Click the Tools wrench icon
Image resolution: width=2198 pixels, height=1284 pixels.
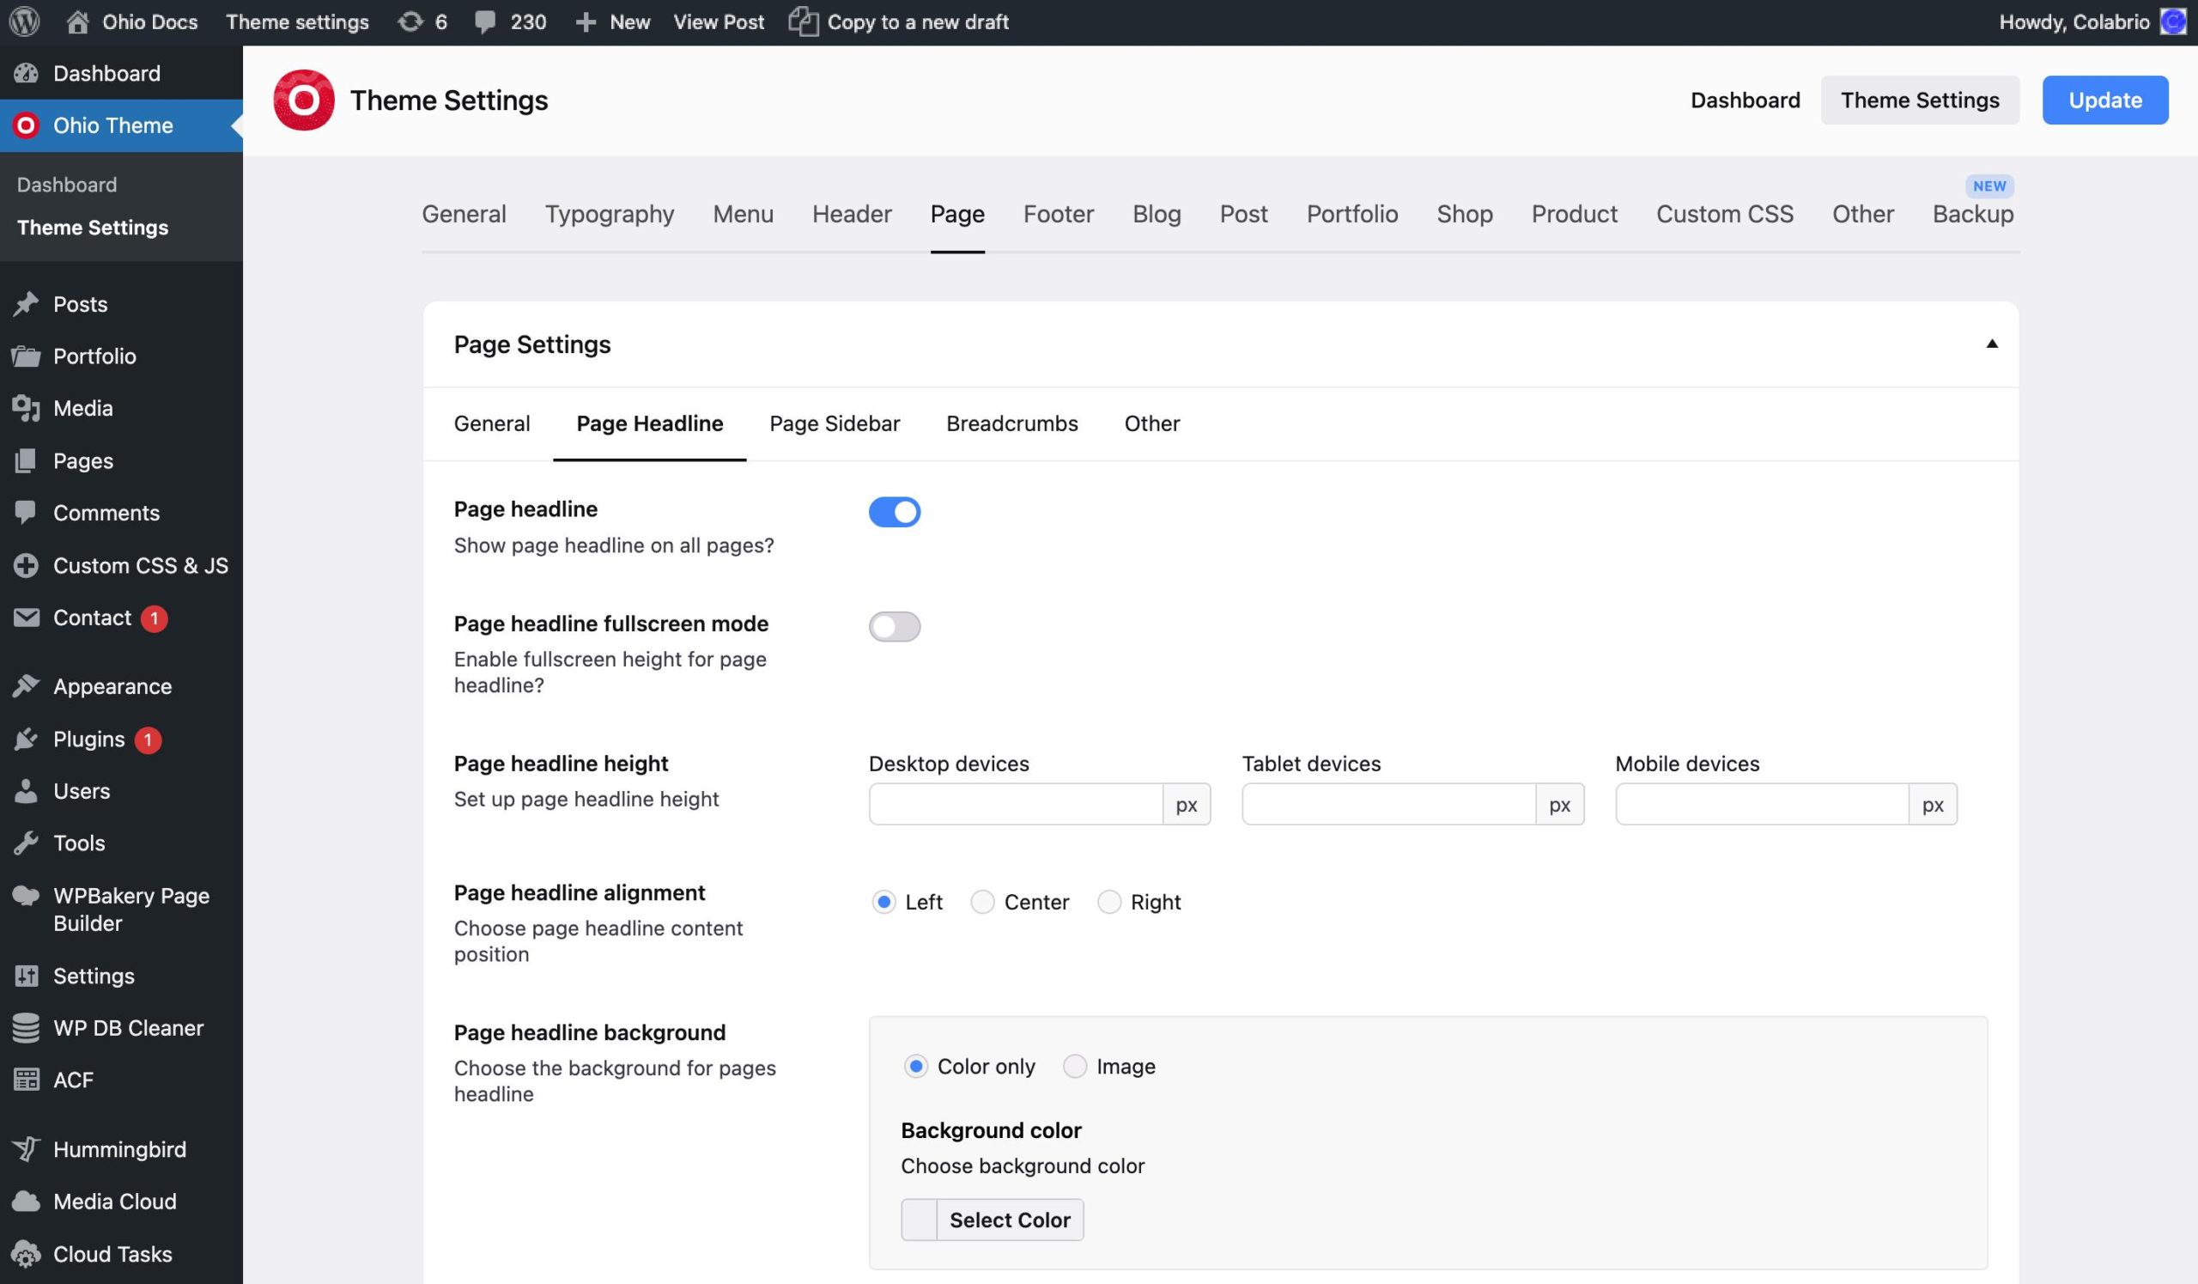pyautogui.click(x=26, y=843)
